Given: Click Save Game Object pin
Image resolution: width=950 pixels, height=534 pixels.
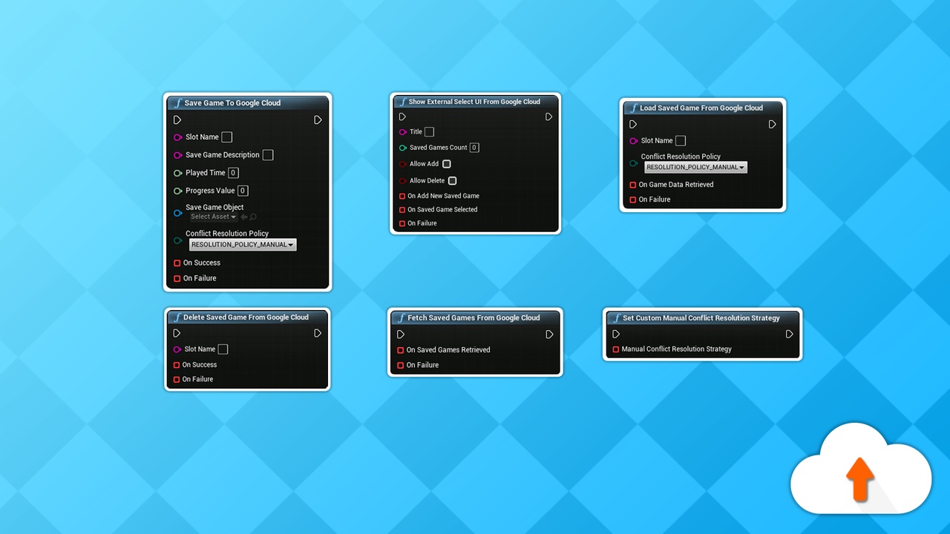Looking at the screenshot, I should tap(178, 213).
